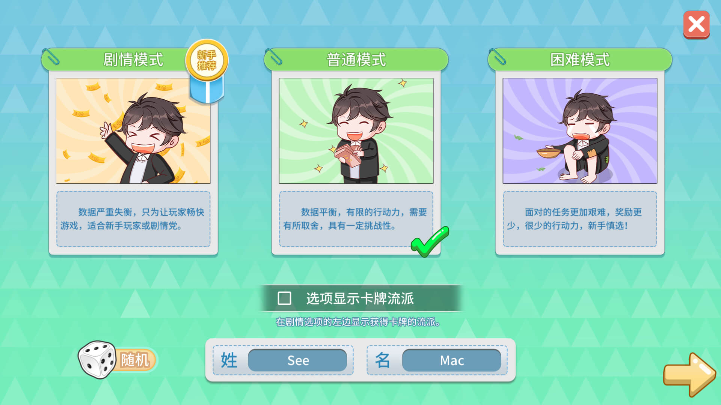Screen dimensions: 721x405
Task: Click the random name dice icon
Action: 97,359
